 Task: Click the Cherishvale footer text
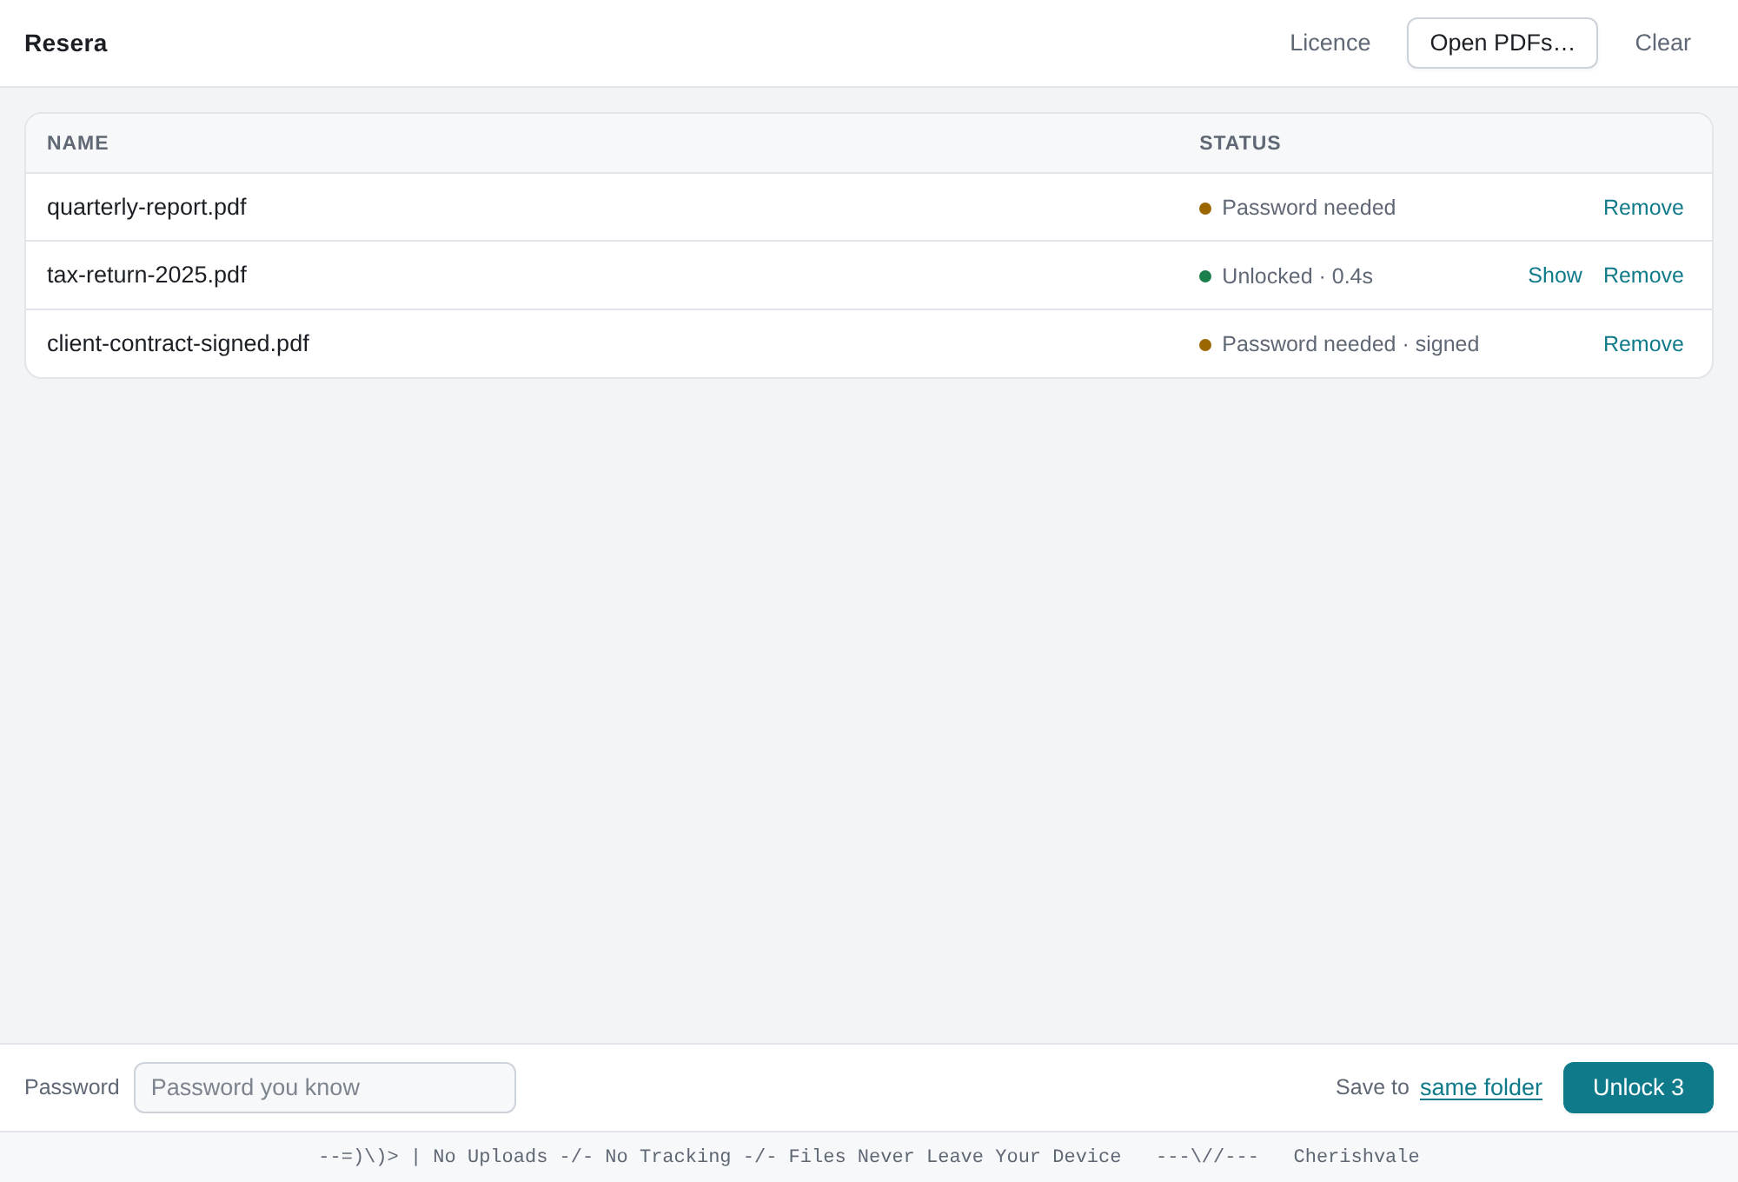tap(1356, 1156)
